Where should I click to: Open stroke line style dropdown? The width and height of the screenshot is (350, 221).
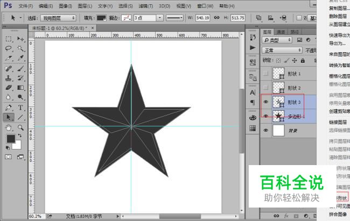(x=174, y=18)
